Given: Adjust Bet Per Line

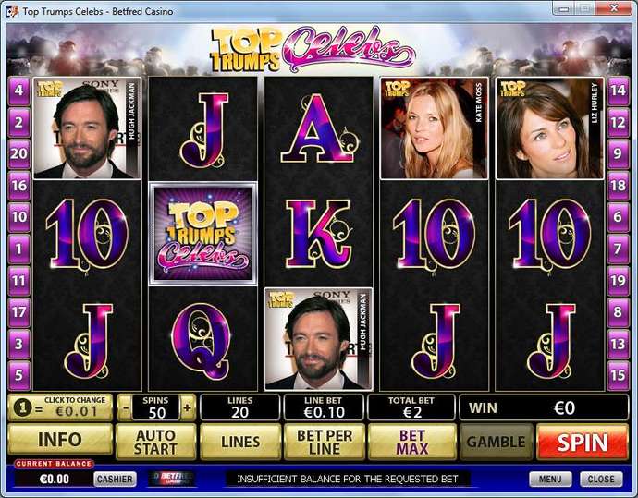Looking at the screenshot, I should click(x=325, y=443).
